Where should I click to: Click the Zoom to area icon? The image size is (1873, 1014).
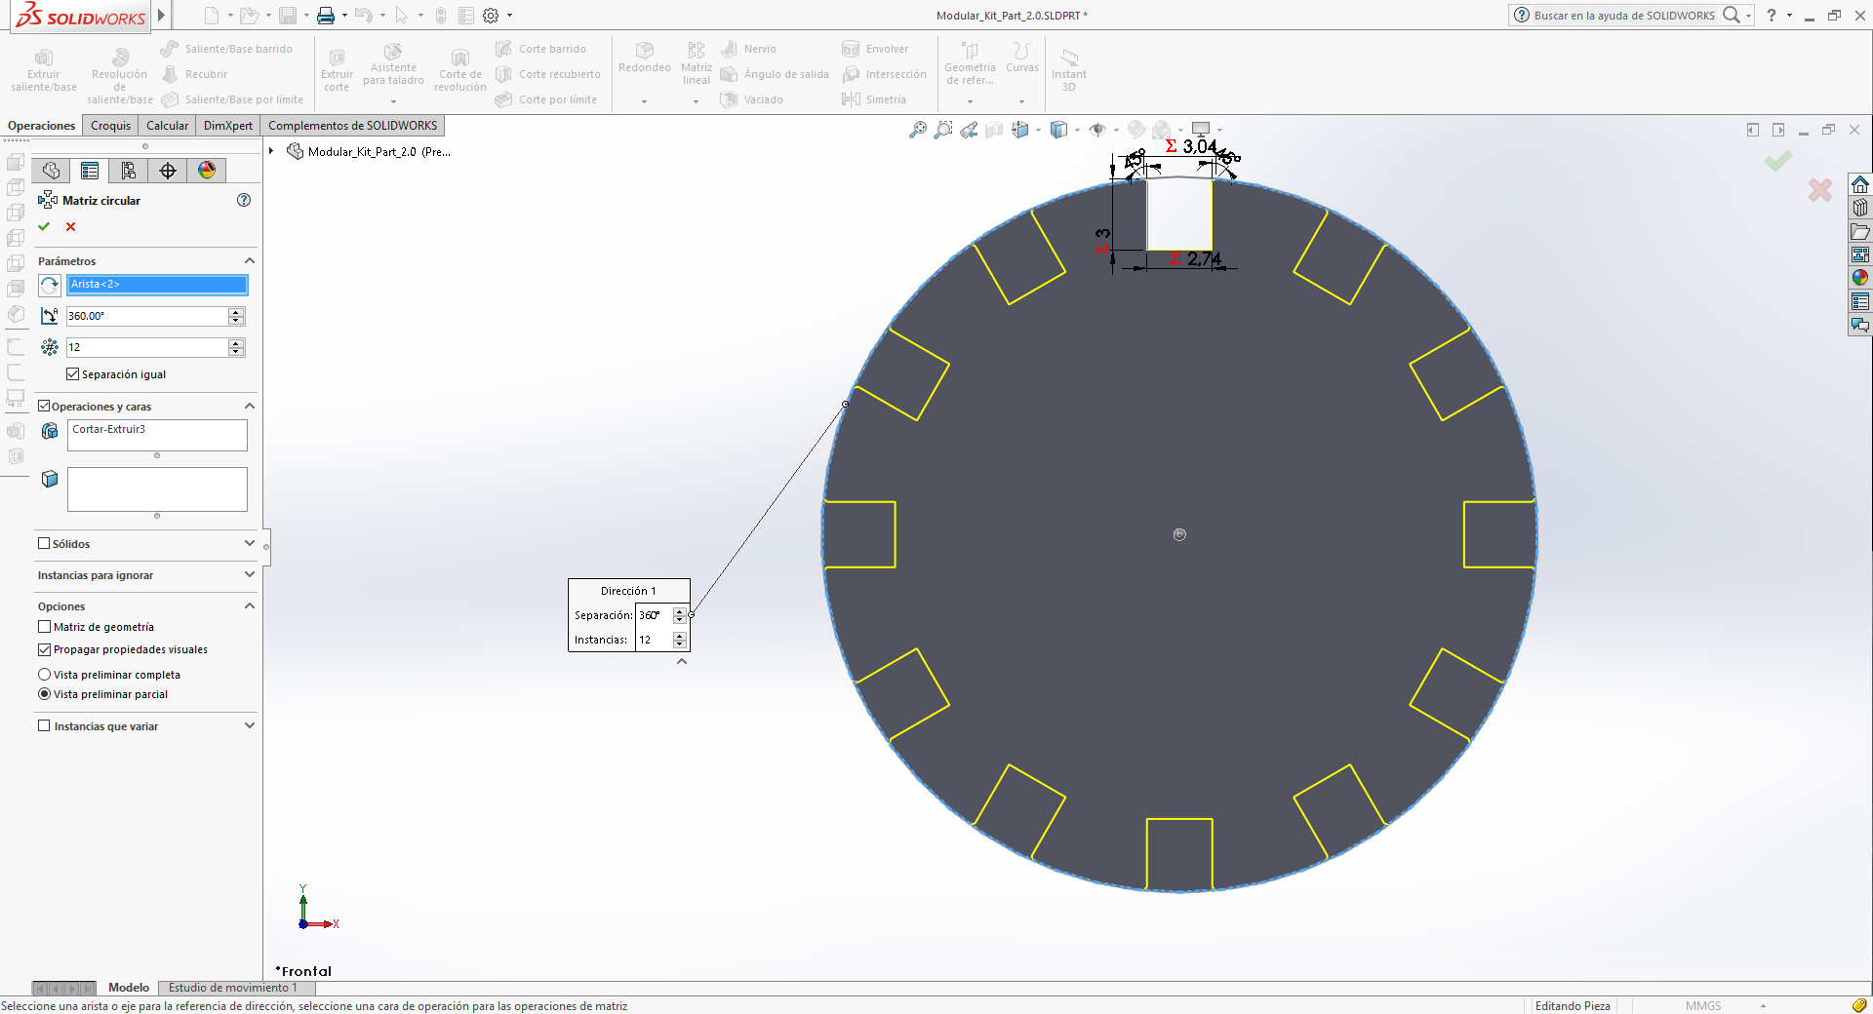pos(942,130)
